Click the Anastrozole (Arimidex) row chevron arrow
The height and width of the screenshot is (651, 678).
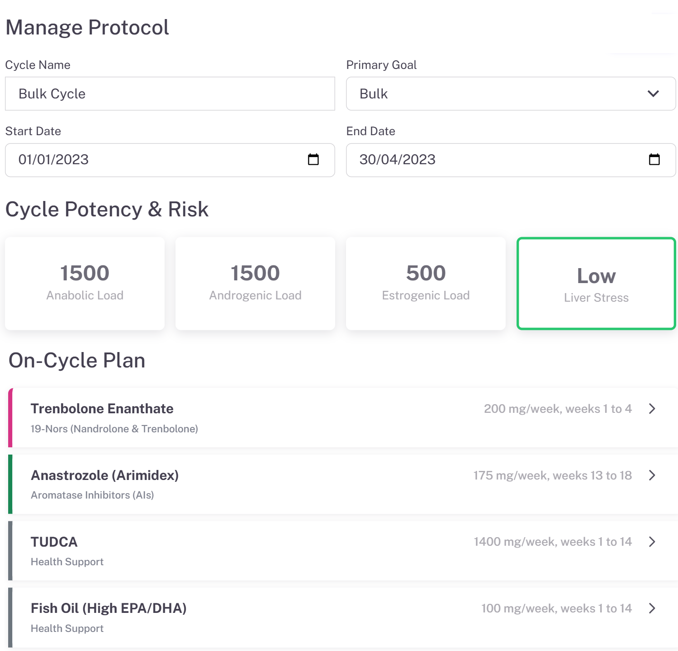point(652,475)
